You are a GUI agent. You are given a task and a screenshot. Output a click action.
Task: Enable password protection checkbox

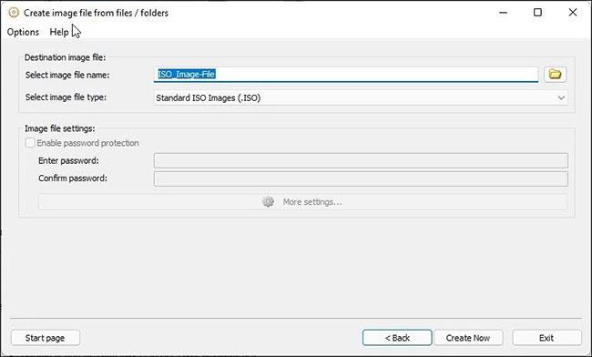pos(30,143)
